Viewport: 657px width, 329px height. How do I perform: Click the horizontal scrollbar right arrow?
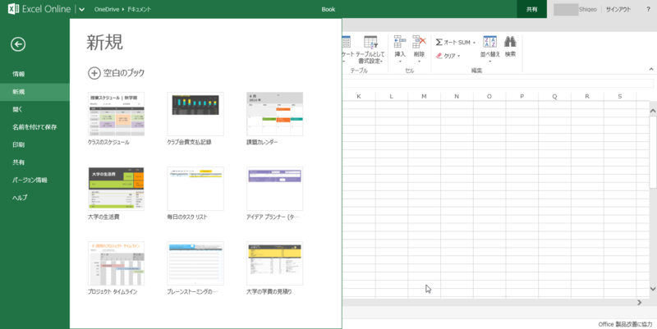[x=640, y=302]
